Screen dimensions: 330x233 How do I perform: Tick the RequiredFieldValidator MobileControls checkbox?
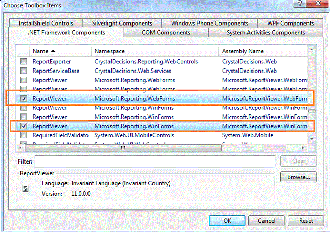tap(23, 135)
